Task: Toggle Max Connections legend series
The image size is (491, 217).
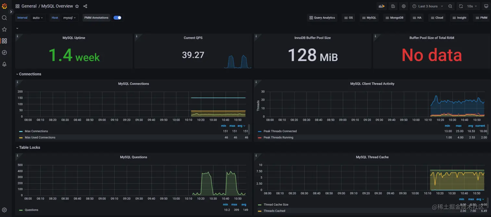Action: [x=36, y=131]
